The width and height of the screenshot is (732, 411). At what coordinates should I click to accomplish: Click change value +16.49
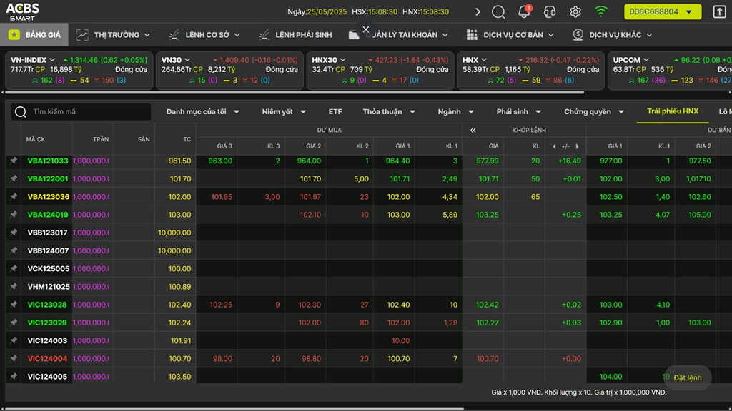click(x=570, y=161)
